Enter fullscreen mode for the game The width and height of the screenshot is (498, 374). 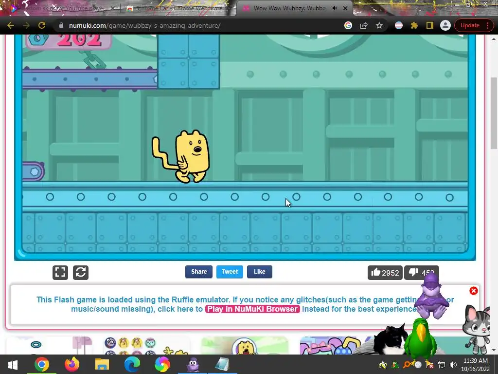click(60, 273)
